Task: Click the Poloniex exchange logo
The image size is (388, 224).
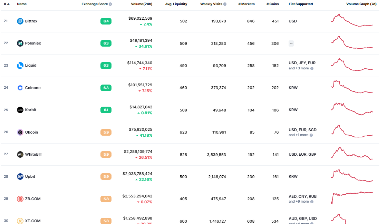Action: pos(20,43)
